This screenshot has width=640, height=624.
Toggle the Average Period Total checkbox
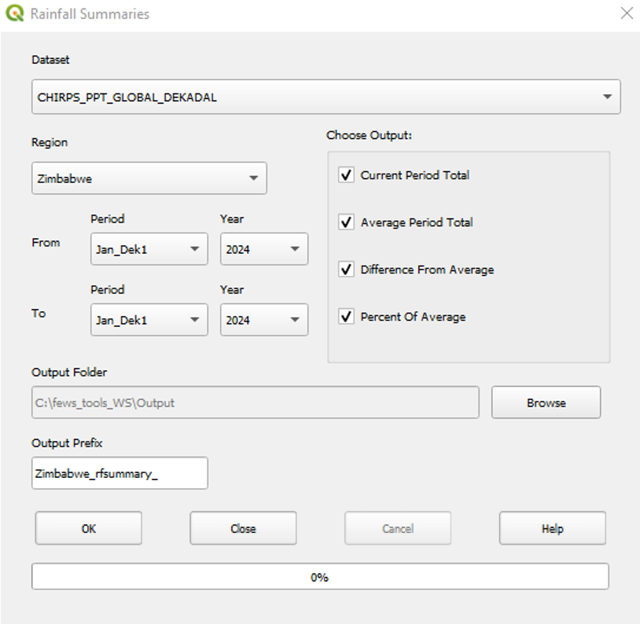click(346, 222)
